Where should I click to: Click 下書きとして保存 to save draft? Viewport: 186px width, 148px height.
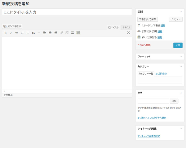click(148, 19)
